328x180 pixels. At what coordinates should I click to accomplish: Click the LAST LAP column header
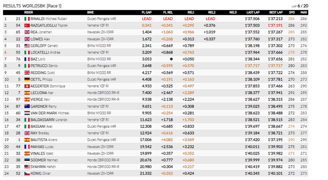[253, 12]
